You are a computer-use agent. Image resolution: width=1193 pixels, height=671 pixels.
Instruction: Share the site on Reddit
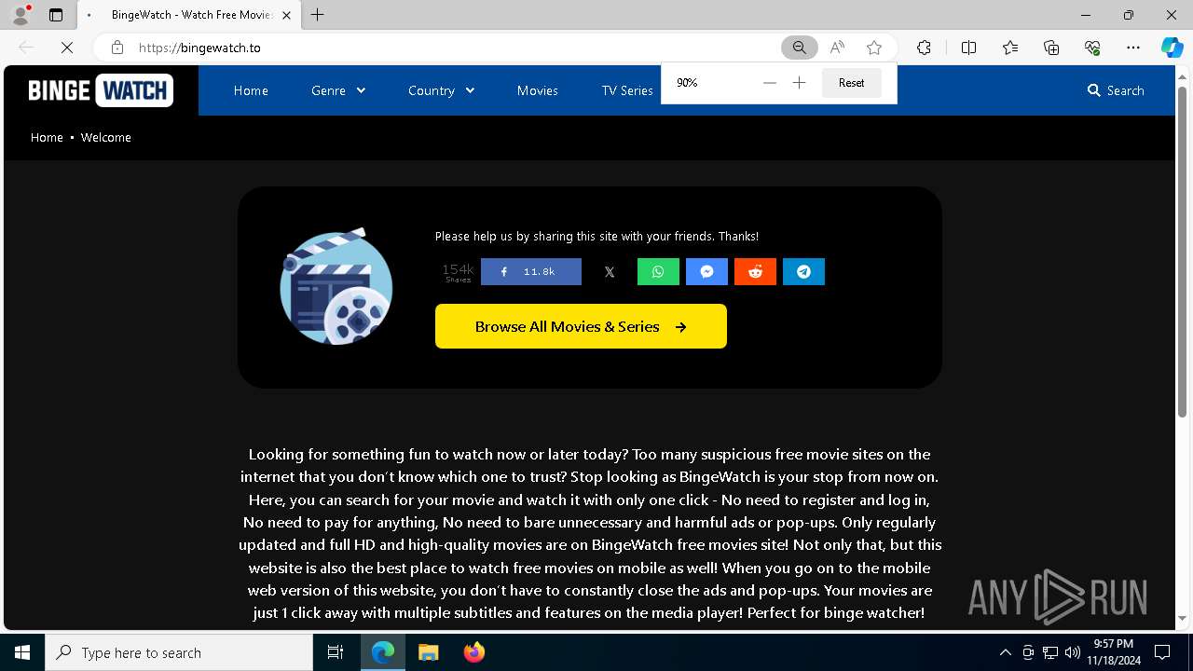click(x=755, y=272)
